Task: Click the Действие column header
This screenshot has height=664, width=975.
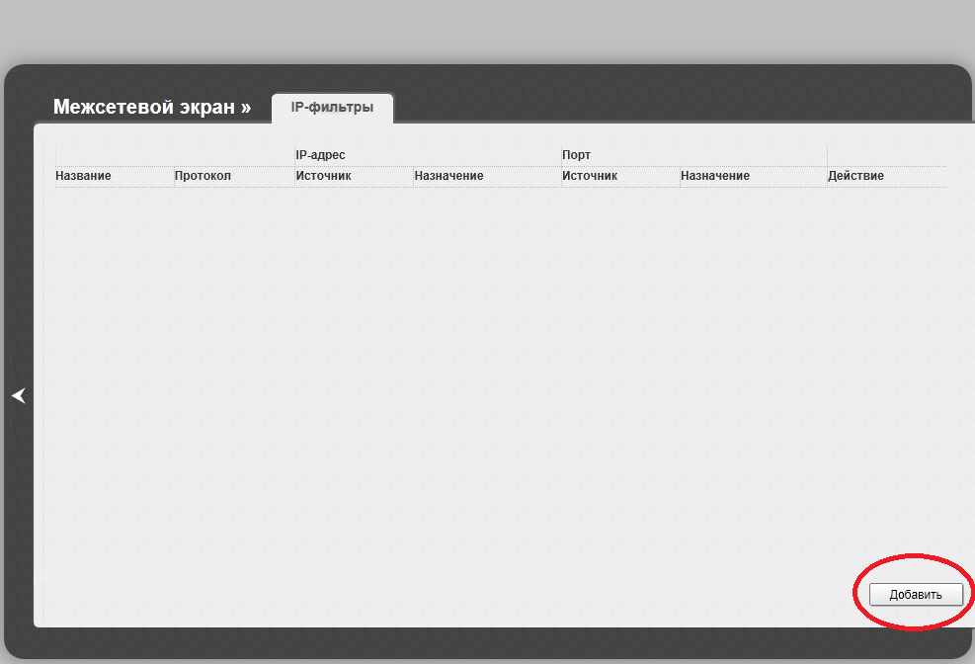Action: pyautogui.click(x=855, y=176)
